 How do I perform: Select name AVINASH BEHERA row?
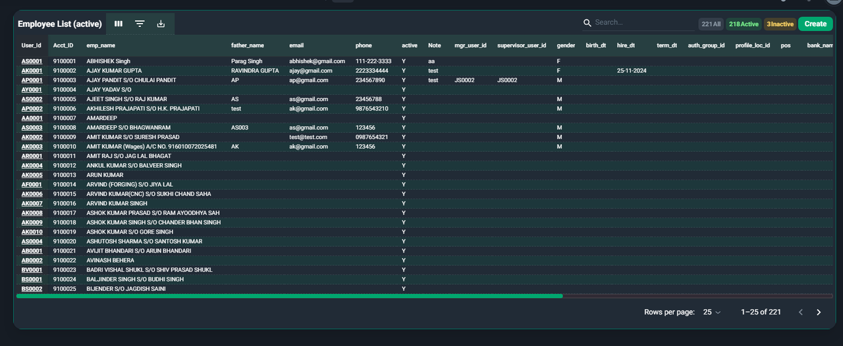click(110, 260)
